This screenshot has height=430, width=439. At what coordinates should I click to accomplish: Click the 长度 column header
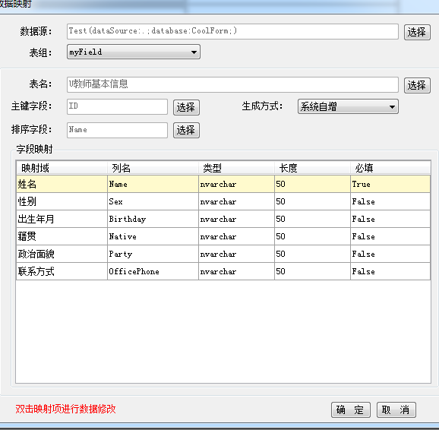(x=312, y=168)
